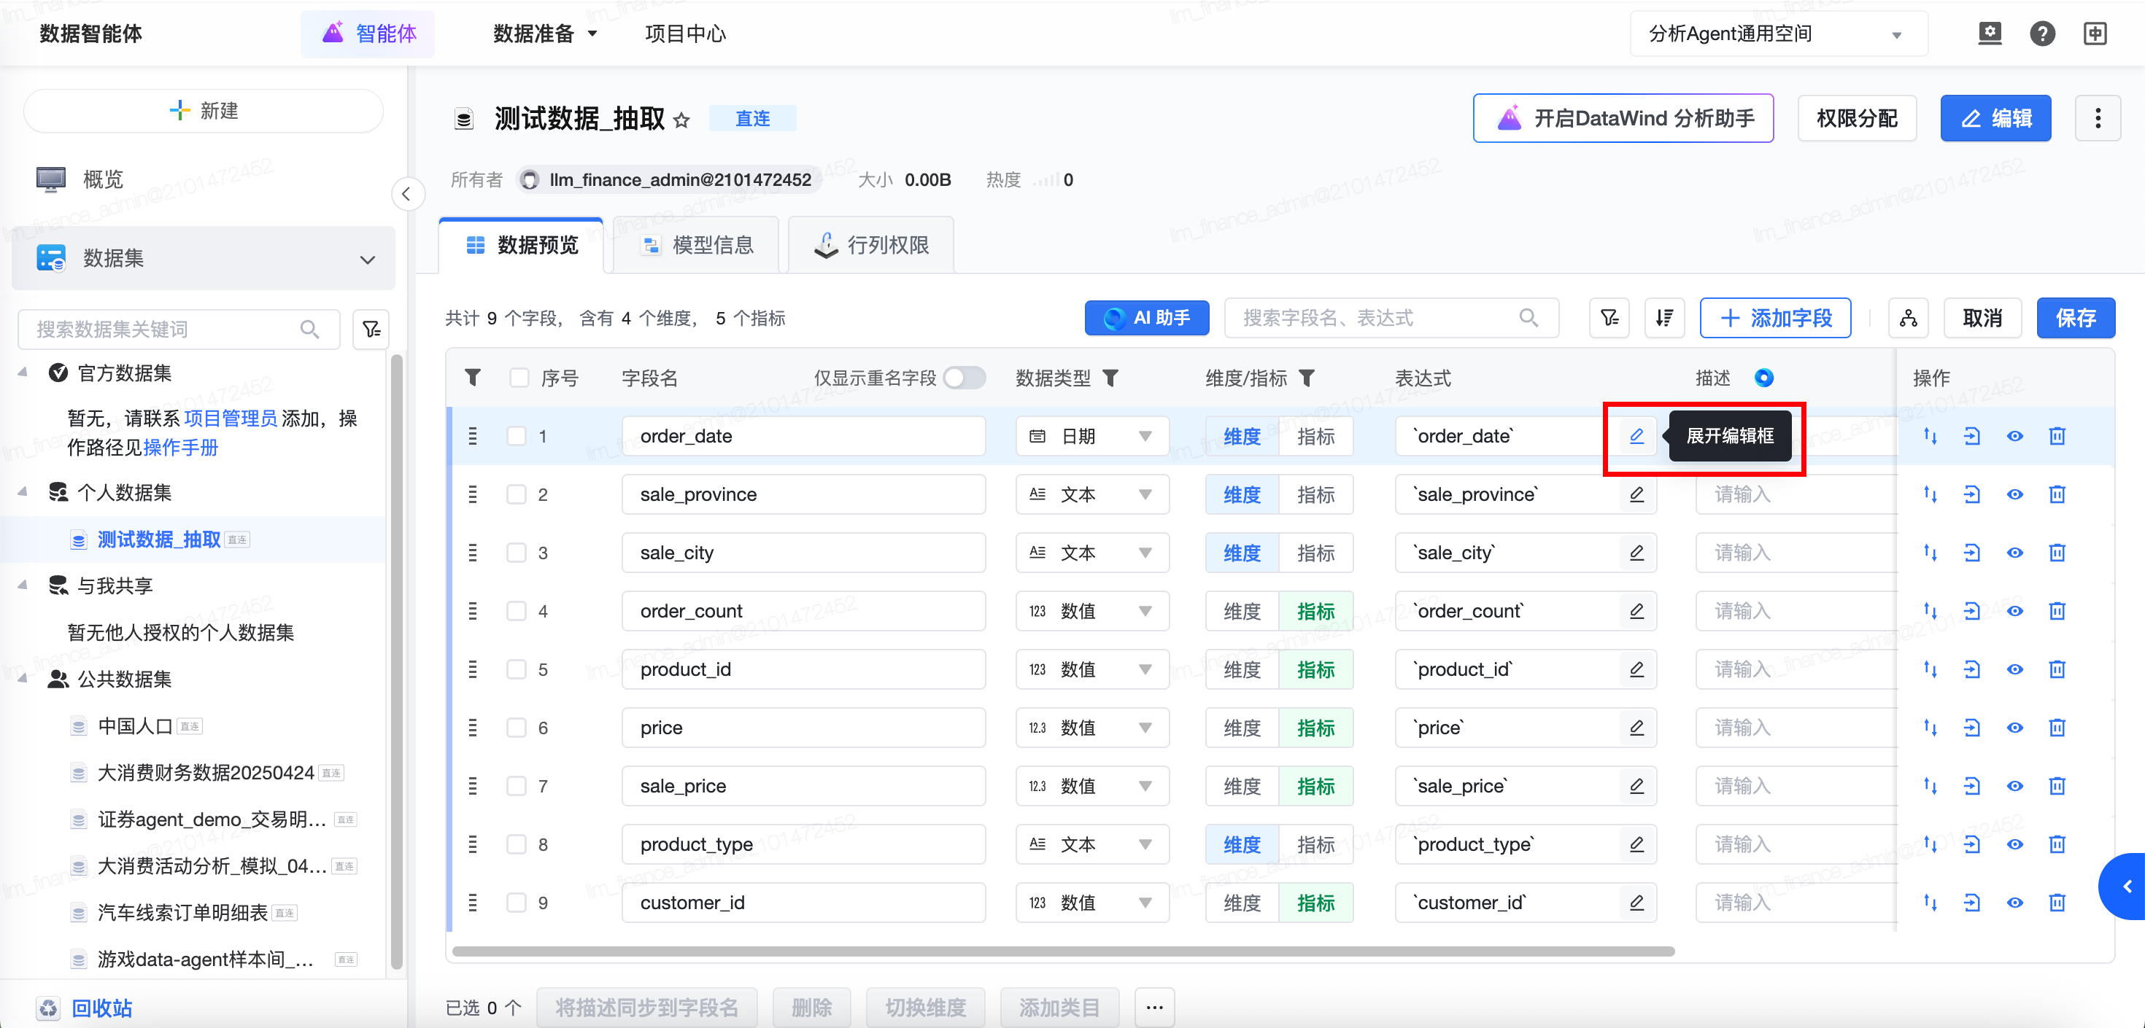The height and width of the screenshot is (1028, 2145).
Task: Check the checkbox for product_id row
Action: tap(517, 669)
